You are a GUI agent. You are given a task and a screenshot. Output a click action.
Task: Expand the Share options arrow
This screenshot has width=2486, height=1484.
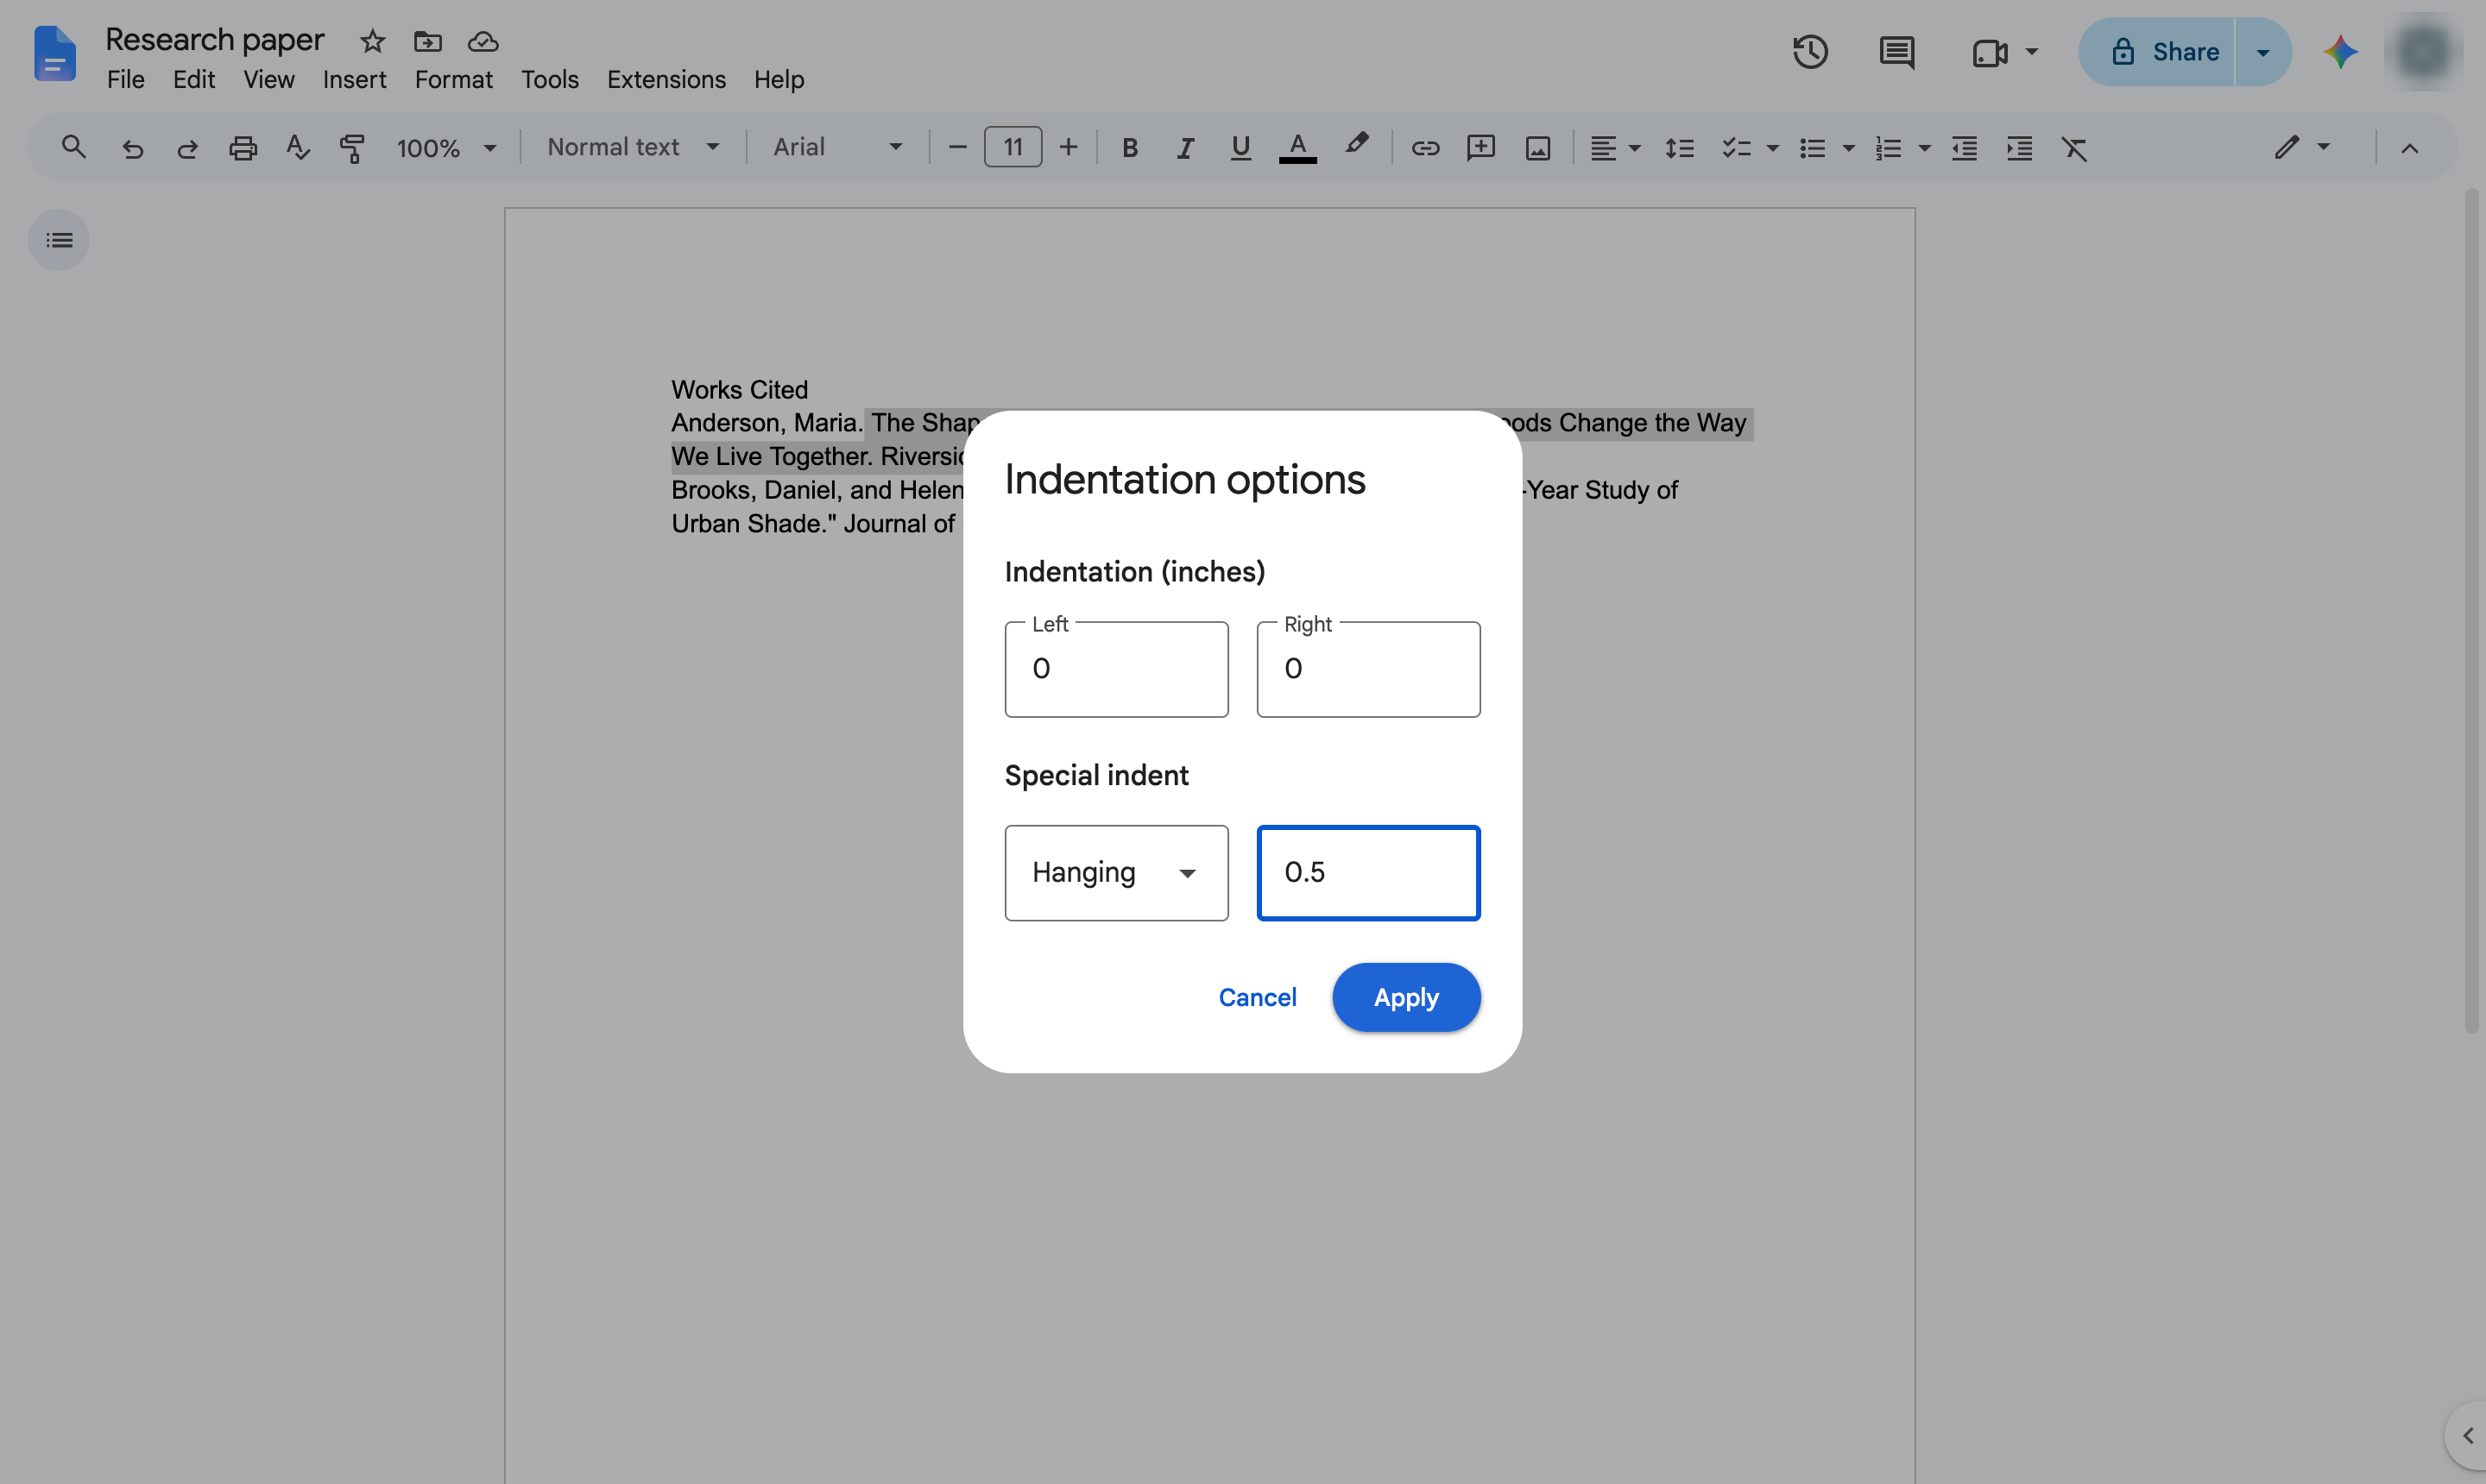(2263, 52)
